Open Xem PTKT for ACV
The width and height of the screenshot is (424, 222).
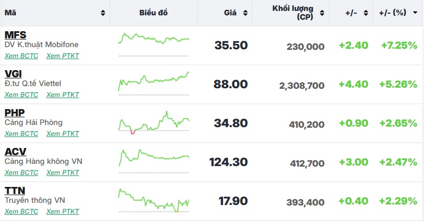tap(62, 172)
